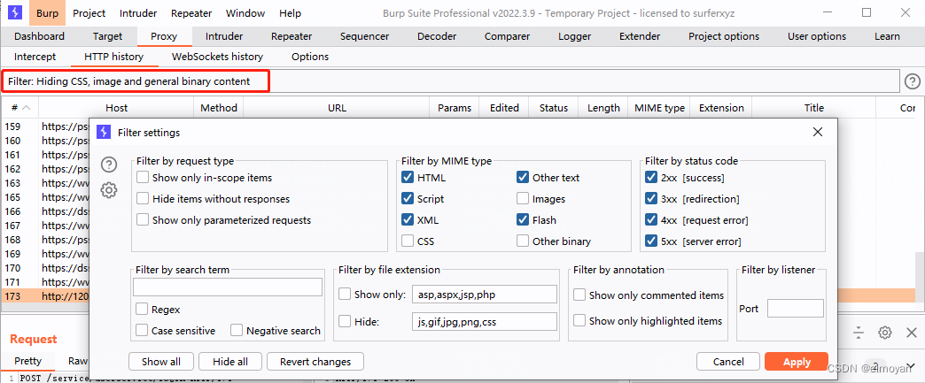This screenshot has height=383, width=925.
Task: Enable the CSS MIME type checkbox
Action: coord(407,241)
